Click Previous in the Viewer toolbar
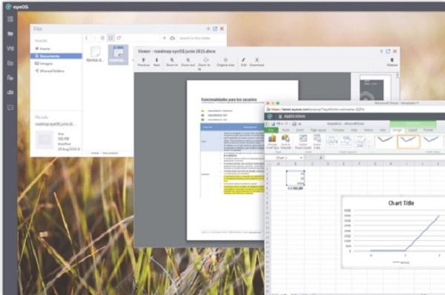The width and height of the screenshot is (445, 295). (144, 62)
